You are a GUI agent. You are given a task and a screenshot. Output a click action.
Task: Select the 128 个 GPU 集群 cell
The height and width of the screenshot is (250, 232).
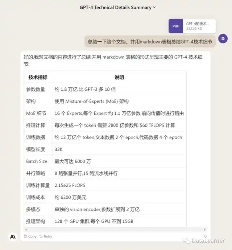tap(94, 221)
